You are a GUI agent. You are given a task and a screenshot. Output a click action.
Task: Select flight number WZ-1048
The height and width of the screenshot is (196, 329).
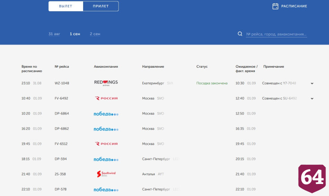62,83
